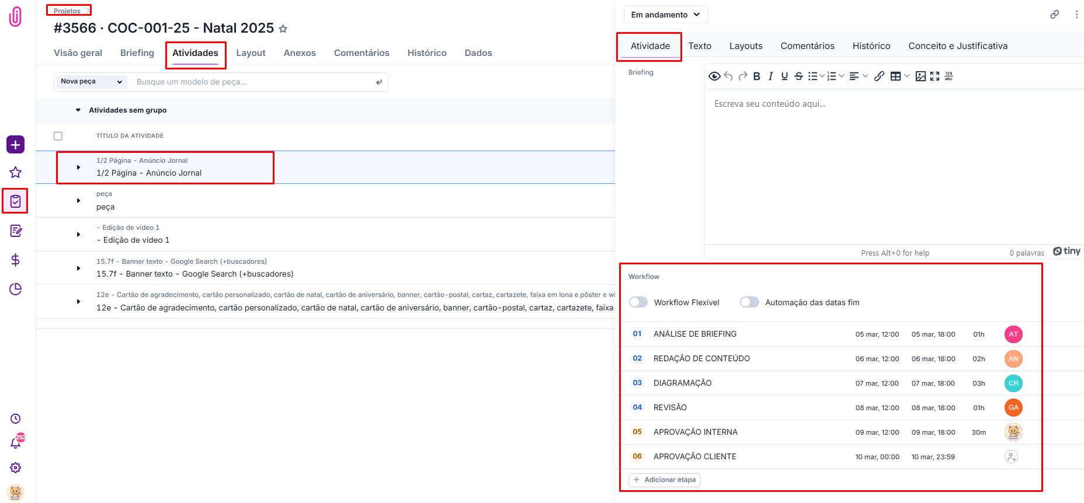Viewport: 1084px width, 503px height.
Task: Copy link using the chain icon top right
Action: point(1054,15)
